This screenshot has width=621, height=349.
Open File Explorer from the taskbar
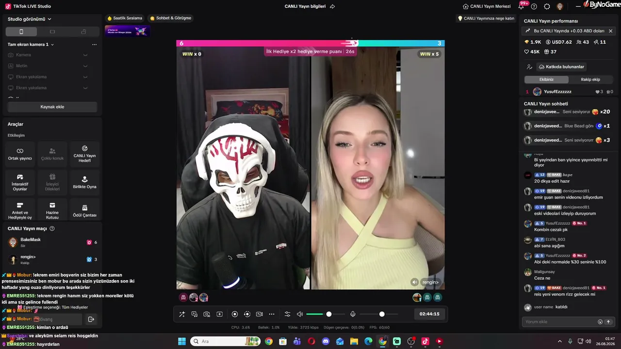(354, 341)
